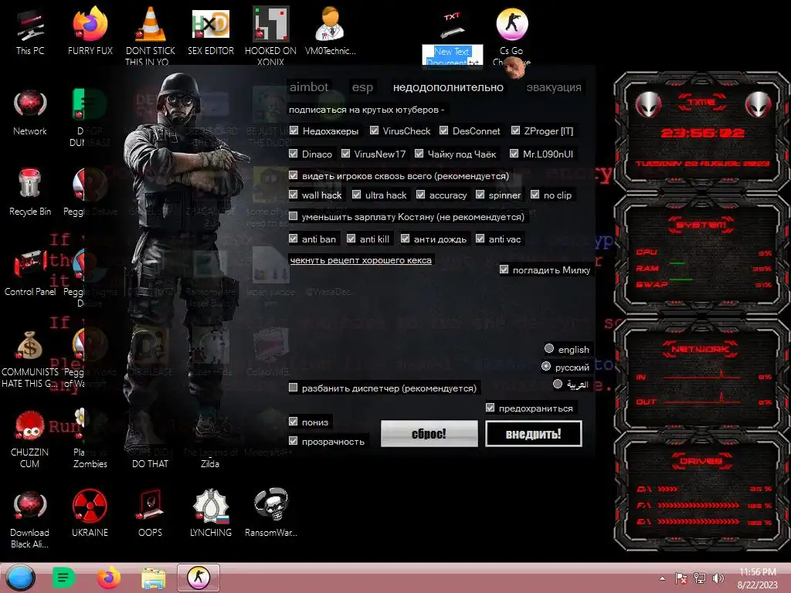The image size is (791, 593).
Task: Click the TIME widget clock display
Action: pyautogui.click(x=702, y=133)
